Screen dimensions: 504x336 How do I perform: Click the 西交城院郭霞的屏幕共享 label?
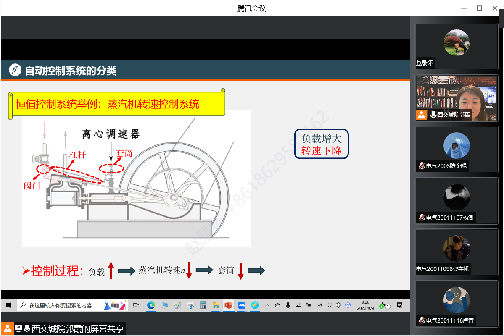click(77, 329)
